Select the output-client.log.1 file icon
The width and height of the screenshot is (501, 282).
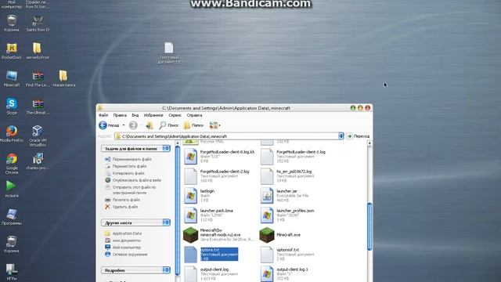267,274
